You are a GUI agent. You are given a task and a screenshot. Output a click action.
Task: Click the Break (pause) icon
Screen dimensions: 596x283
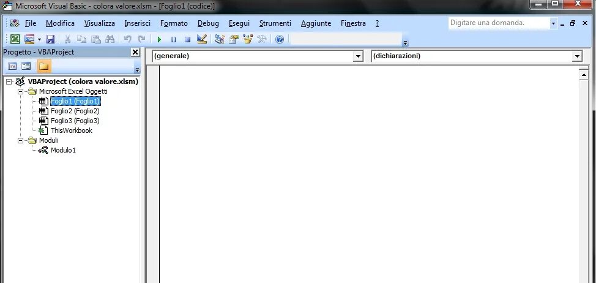point(173,39)
